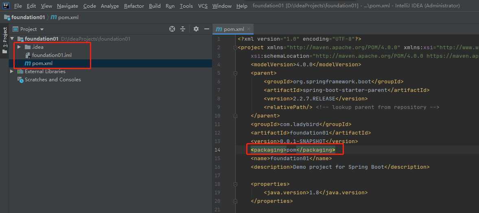Open the Refactor menu
The width and height of the screenshot is (479, 213).
[134, 6]
